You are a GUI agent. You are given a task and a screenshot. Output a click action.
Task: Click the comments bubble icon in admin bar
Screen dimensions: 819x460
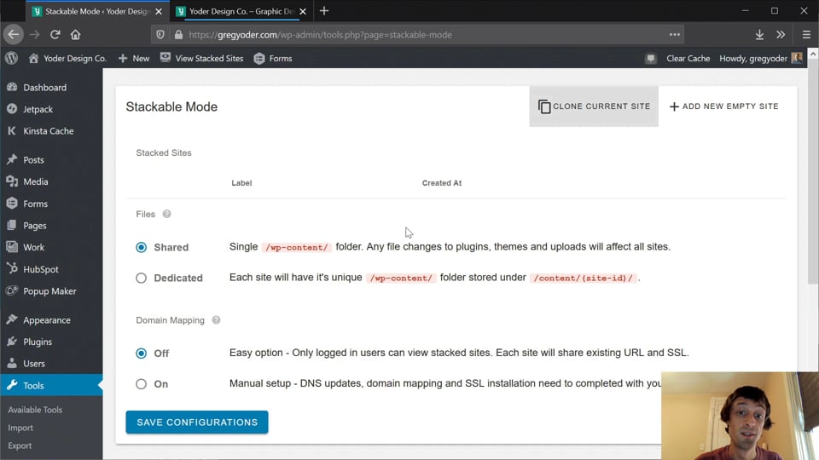(650, 59)
